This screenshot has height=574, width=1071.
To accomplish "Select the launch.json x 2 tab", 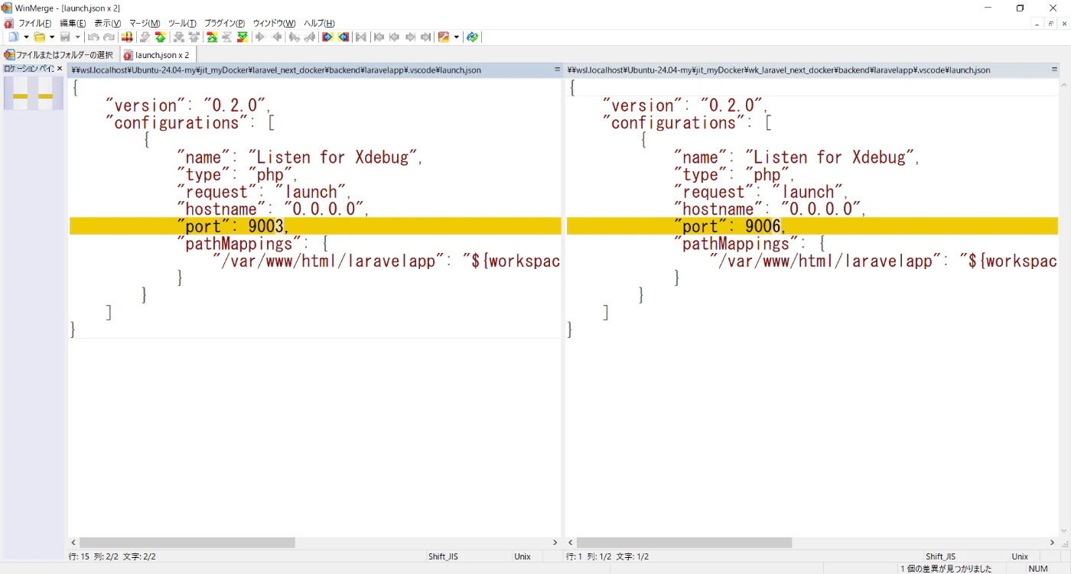I will [x=157, y=55].
